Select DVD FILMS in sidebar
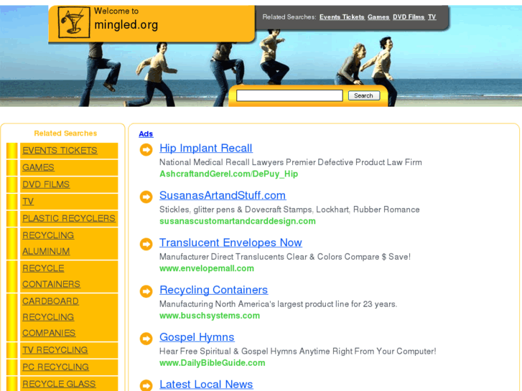 coord(46,184)
